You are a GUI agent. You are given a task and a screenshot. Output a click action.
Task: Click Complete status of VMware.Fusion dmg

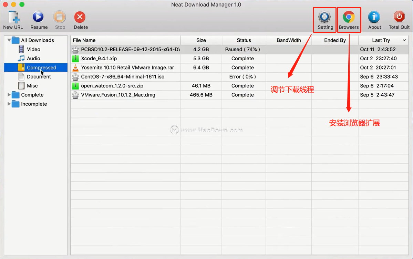pyautogui.click(x=242, y=95)
